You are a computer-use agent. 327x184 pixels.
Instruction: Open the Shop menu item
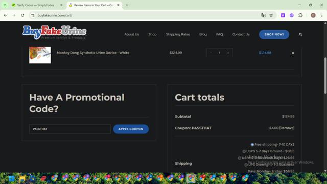pos(152,34)
